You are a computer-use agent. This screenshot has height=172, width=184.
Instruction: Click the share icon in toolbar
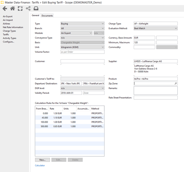(28, 9)
